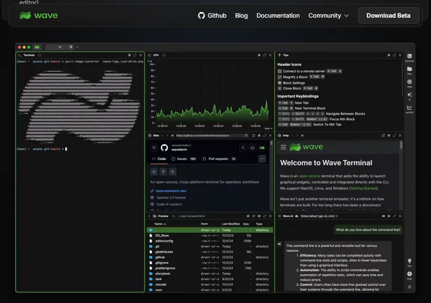431x303 pixels.
Task: Open the GitHub more options ellipsis button
Action: (x=262, y=159)
